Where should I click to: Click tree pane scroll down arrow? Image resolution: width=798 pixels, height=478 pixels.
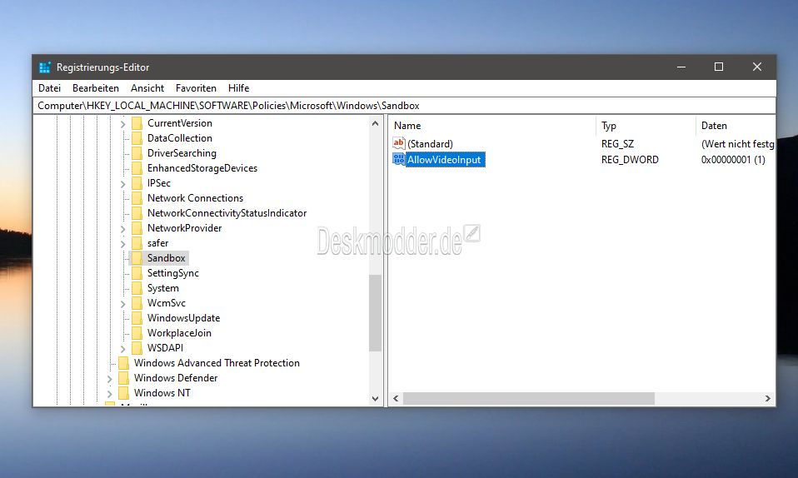pos(375,399)
